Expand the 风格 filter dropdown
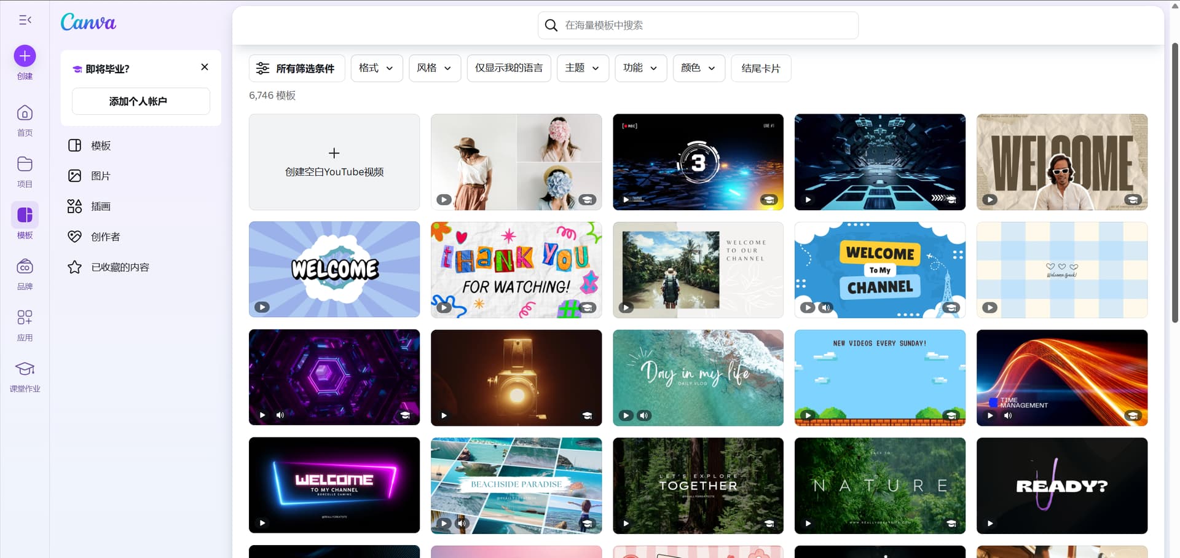This screenshot has height=558, width=1180. 435,68
